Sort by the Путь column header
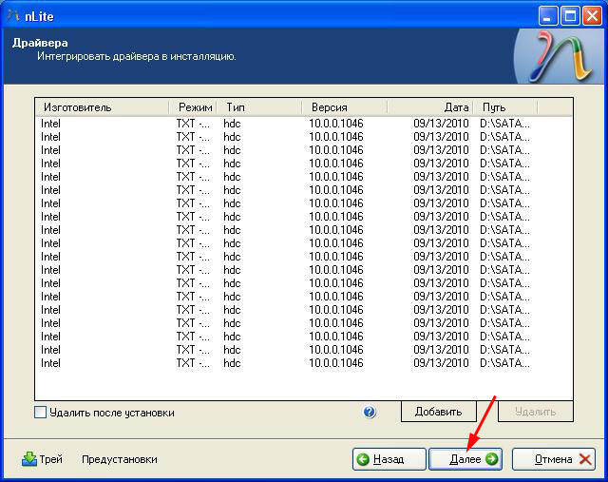The width and height of the screenshot is (608, 482). 505,107
